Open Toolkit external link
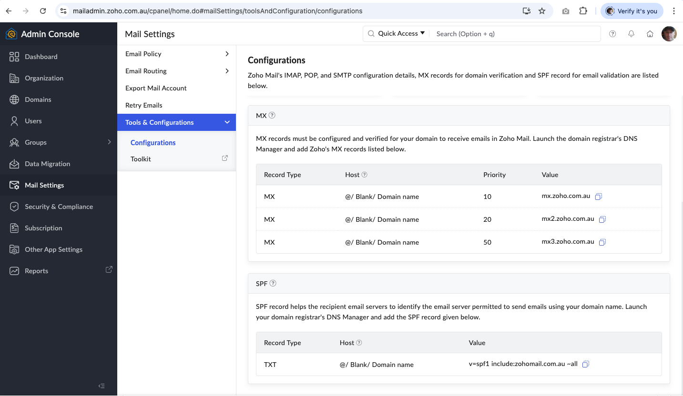683x396 pixels. click(225, 158)
